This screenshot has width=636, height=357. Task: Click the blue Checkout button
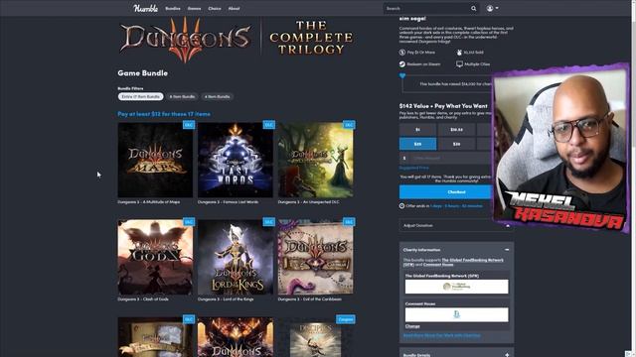(445, 191)
